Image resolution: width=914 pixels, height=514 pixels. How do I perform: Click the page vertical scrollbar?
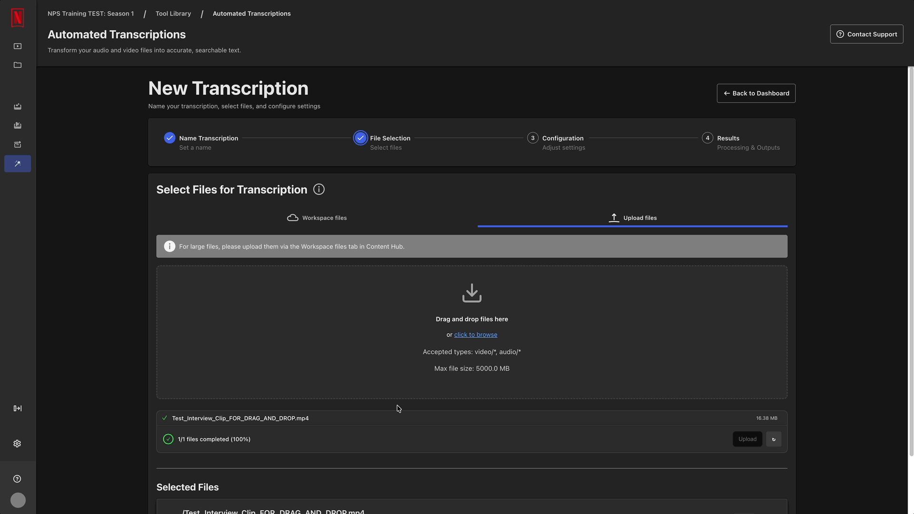(911, 262)
